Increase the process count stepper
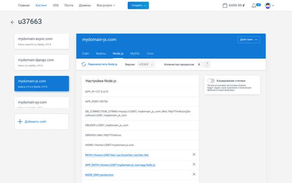This screenshot has height=183, width=292. (x=208, y=63)
